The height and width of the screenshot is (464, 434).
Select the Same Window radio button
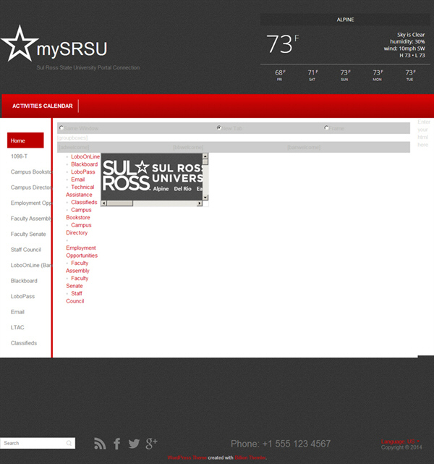[61, 128]
